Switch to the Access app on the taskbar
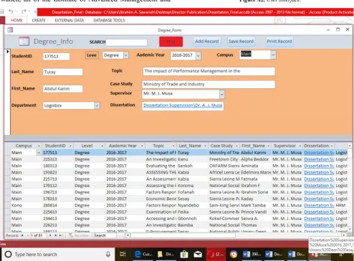The height and width of the screenshot is (261, 354). pos(320,255)
